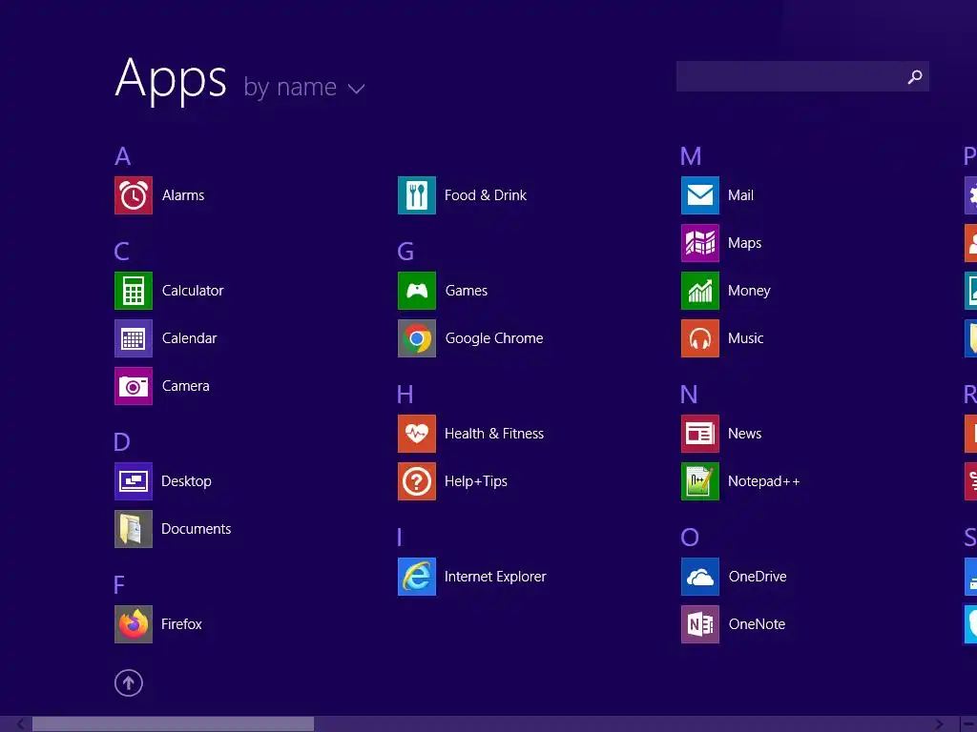Open the OneDrive cloud icon
977x732 pixels.
tap(700, 577)
